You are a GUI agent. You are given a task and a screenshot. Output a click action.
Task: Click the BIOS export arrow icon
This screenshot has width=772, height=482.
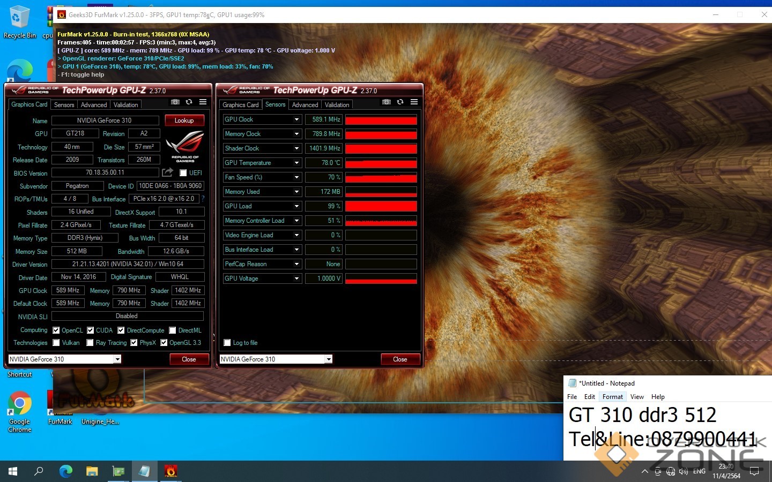[168, 172]
